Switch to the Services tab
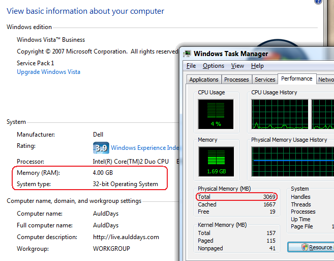Viewport: 334px width, 261px height. pyautogui.click(x=265, y=80)
